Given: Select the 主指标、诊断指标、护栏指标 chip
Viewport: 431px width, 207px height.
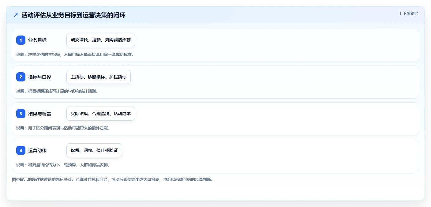Looking at the screenshot, I should 99,77.
